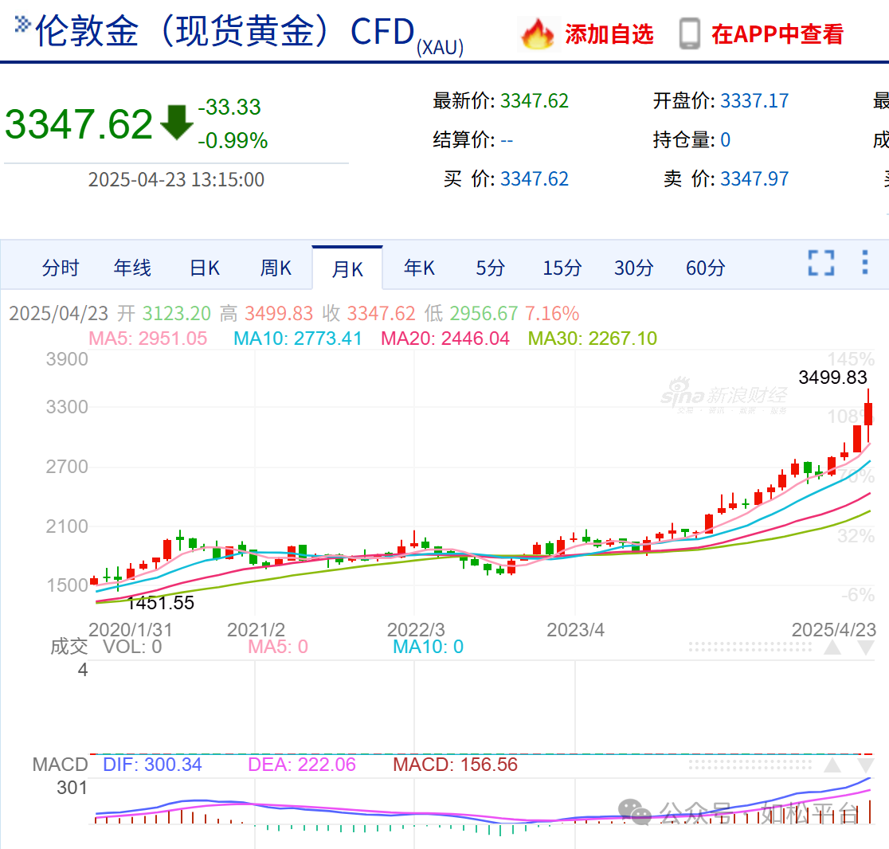
Task: Click the DEA: 222.06 value
Action: [302, 765]
